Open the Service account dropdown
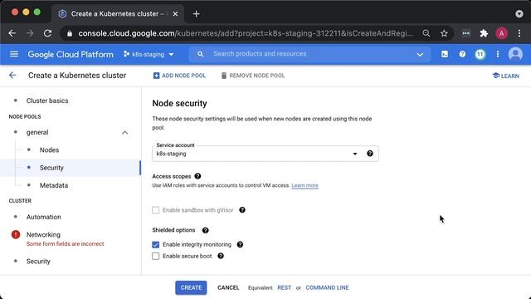 (x=265, y=154)
